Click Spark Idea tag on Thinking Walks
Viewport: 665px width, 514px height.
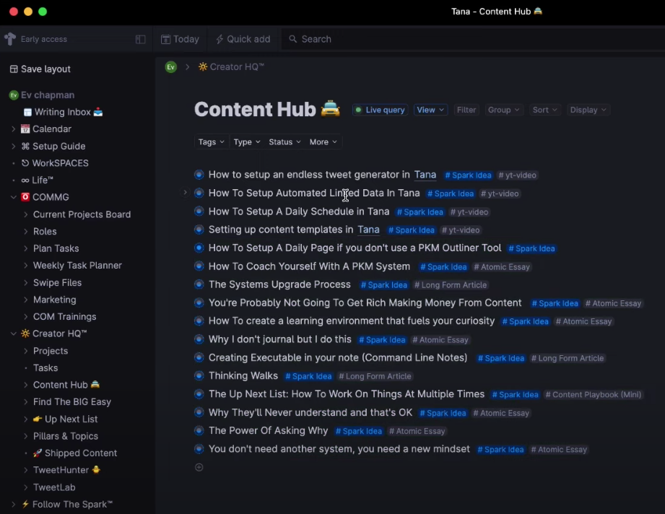click(308, 376)
